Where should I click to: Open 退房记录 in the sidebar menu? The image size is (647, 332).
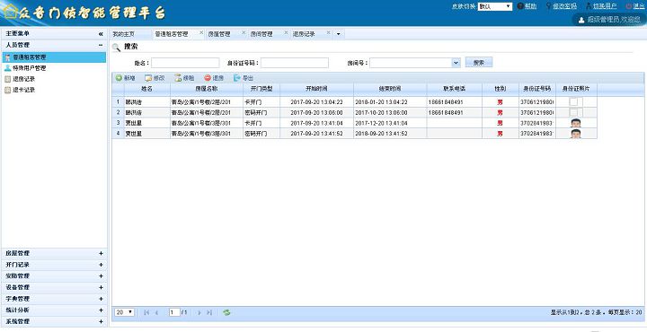tap(23, 79)
